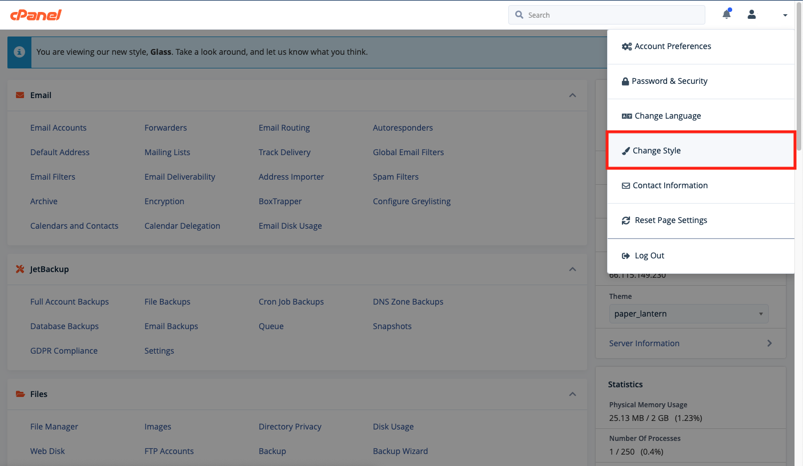Open the notifications bell icon

(726, 14)
